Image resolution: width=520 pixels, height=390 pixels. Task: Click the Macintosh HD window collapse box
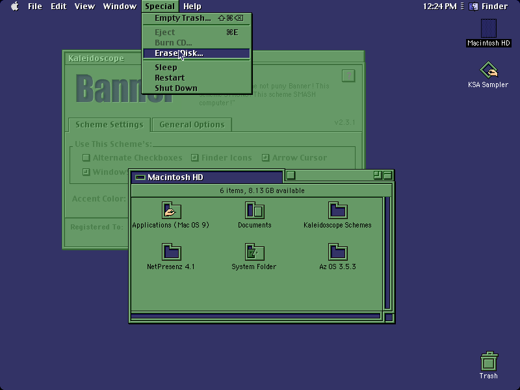387,175
